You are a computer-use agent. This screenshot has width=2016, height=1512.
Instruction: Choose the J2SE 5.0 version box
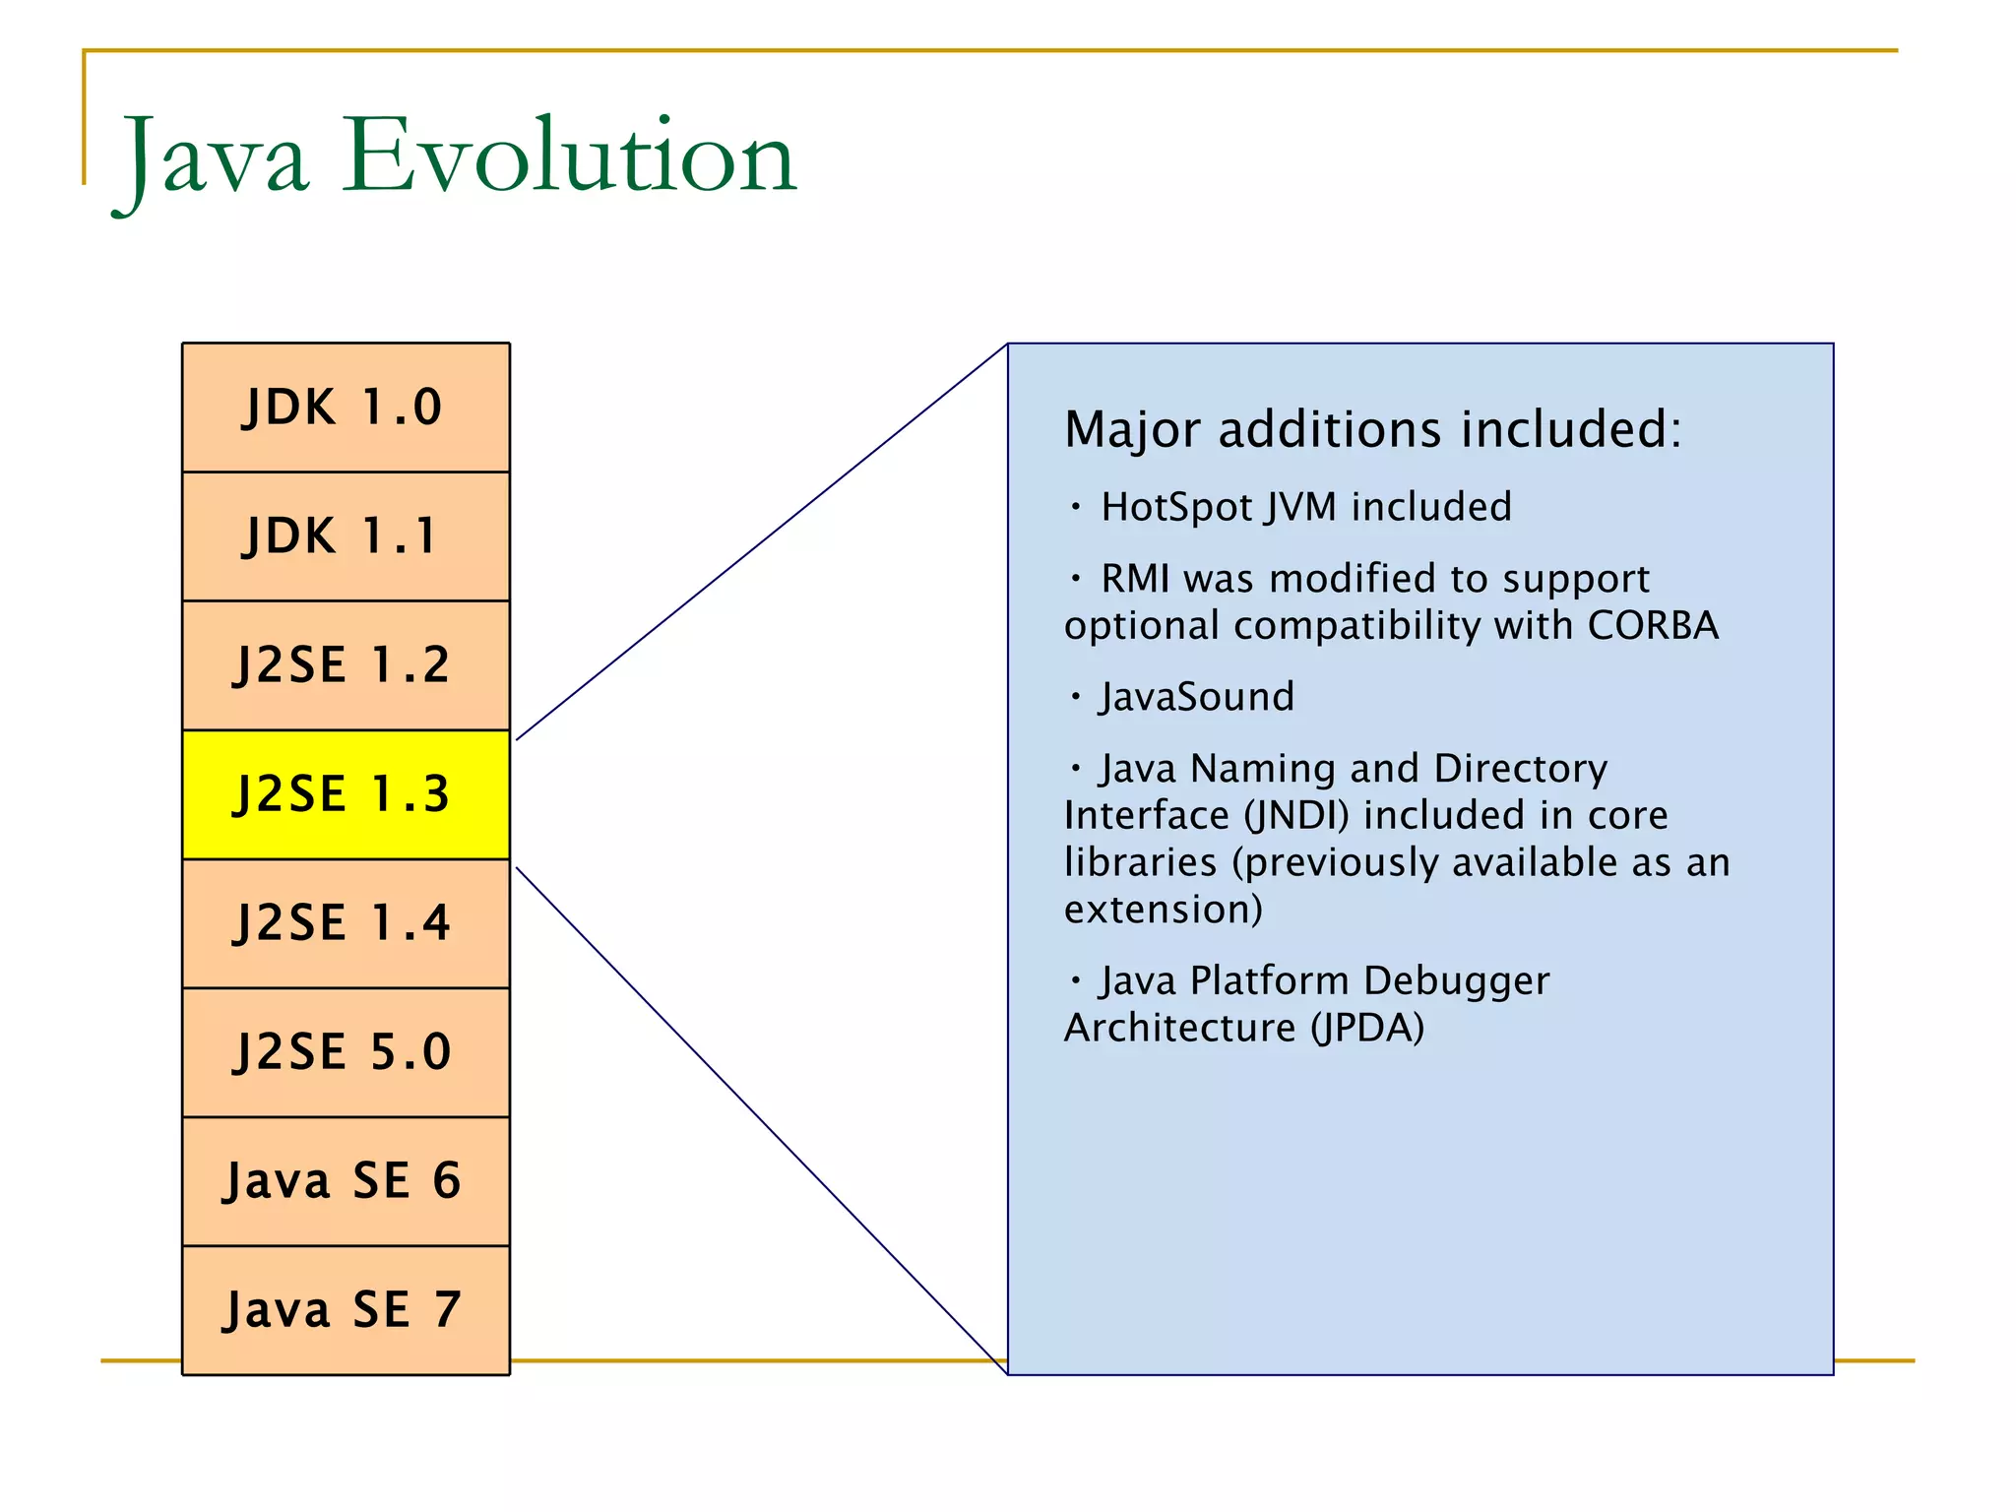(346, 1052)
